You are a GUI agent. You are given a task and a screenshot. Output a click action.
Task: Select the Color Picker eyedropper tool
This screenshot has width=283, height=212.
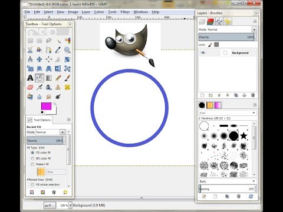58,50
